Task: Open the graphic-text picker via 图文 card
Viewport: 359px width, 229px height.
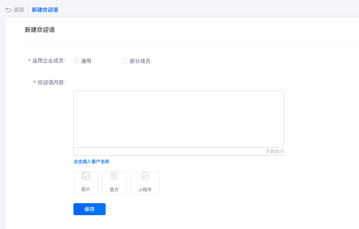Action: click(114, 182)
